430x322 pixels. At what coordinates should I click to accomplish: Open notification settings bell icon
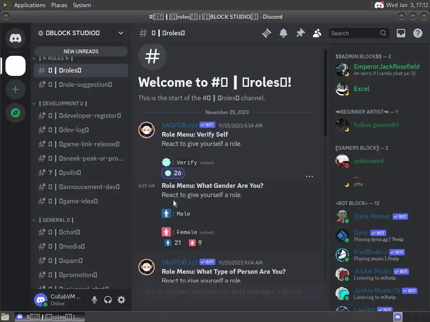283,33
